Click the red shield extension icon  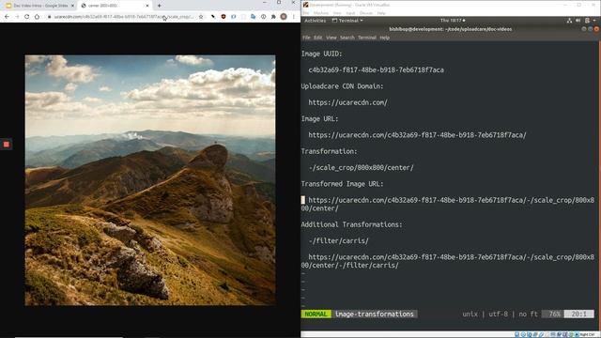(223, 17)
